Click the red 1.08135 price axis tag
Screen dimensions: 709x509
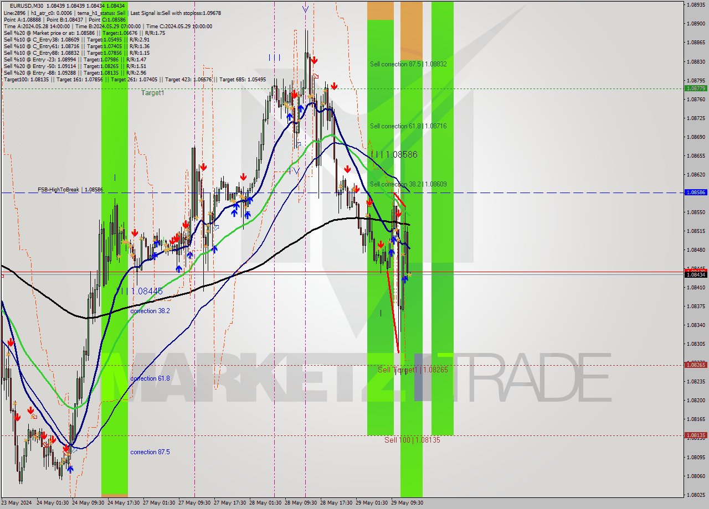pyautogui.click(x=696, y=435)
